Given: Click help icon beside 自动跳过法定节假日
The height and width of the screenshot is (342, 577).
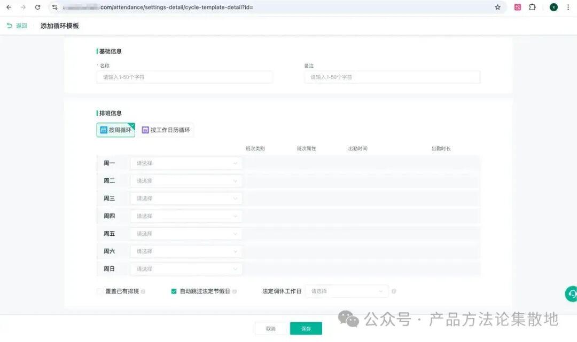Looking at the screenshot, I should tap(235, 291).
